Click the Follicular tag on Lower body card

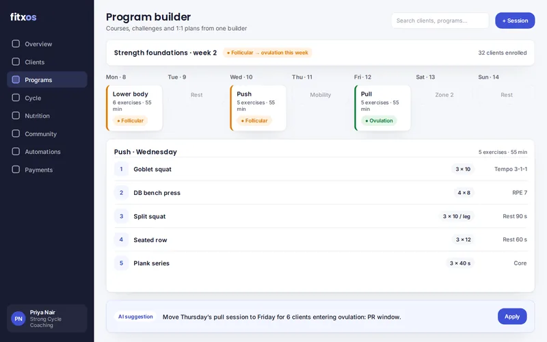point(130,121)
